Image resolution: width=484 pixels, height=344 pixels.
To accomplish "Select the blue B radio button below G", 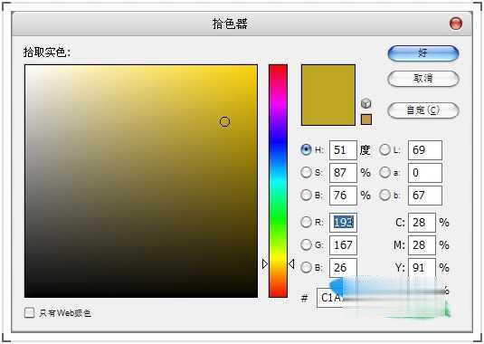I will [x=306, y=267].
